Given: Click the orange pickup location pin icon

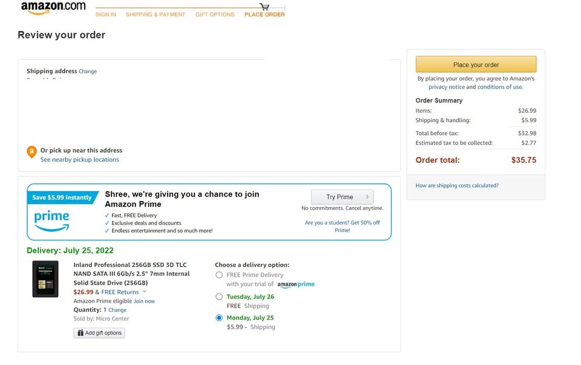Looking at the screenshot, I should 31,152.
